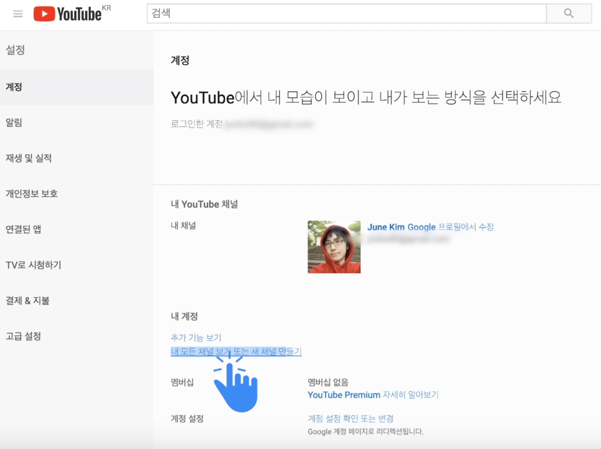The width and height of the screenshot is (601, 449).
Task: Focus the 검색 search field
Action: pyautogui.click(x=346, y=14)
